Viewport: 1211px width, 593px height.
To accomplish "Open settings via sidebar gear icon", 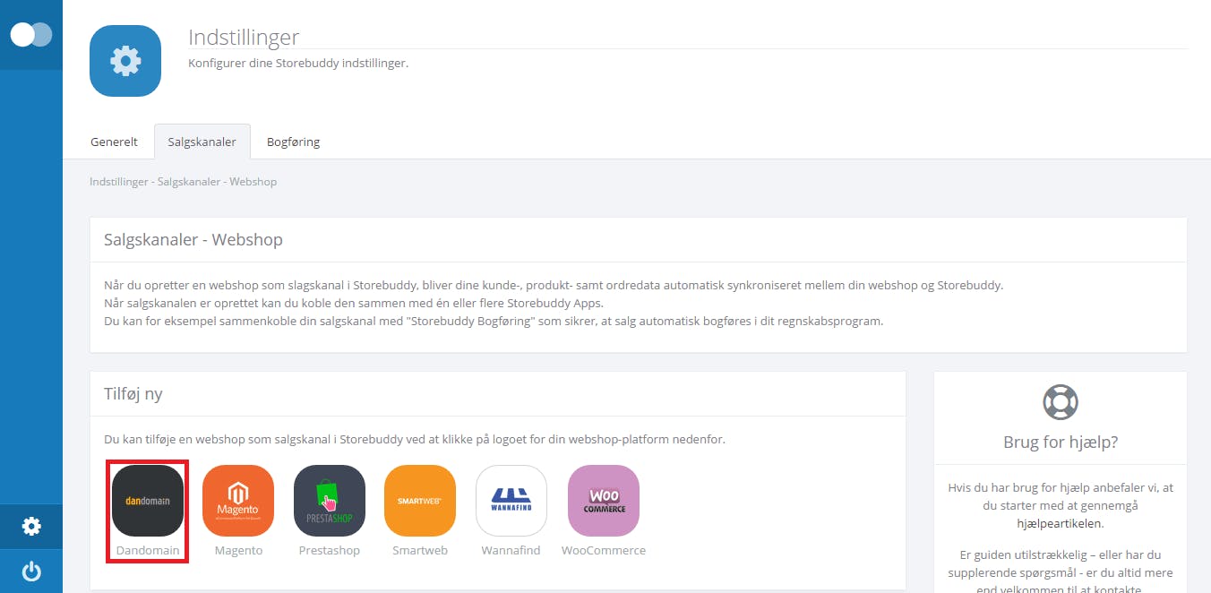I will (31, 526).
